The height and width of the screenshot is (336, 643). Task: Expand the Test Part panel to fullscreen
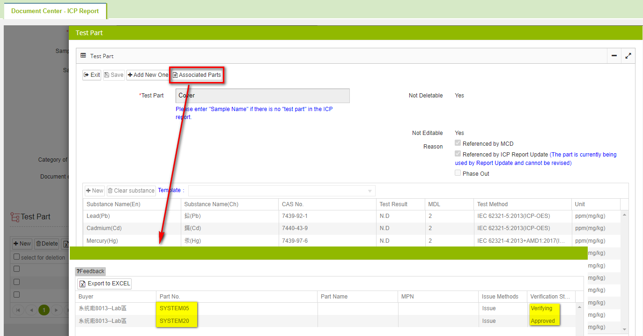(x=628, y=56)
